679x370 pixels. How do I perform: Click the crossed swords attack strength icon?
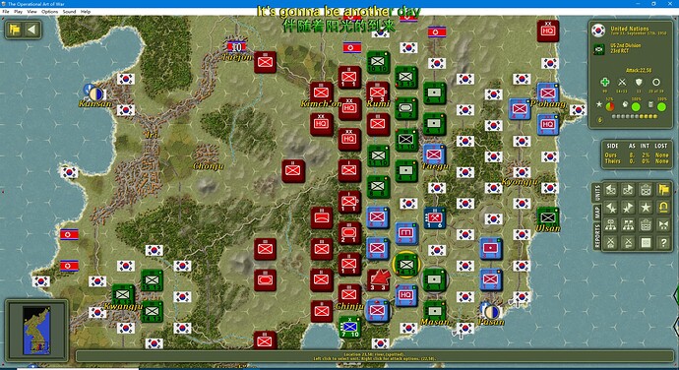click(x=622, y=82)
